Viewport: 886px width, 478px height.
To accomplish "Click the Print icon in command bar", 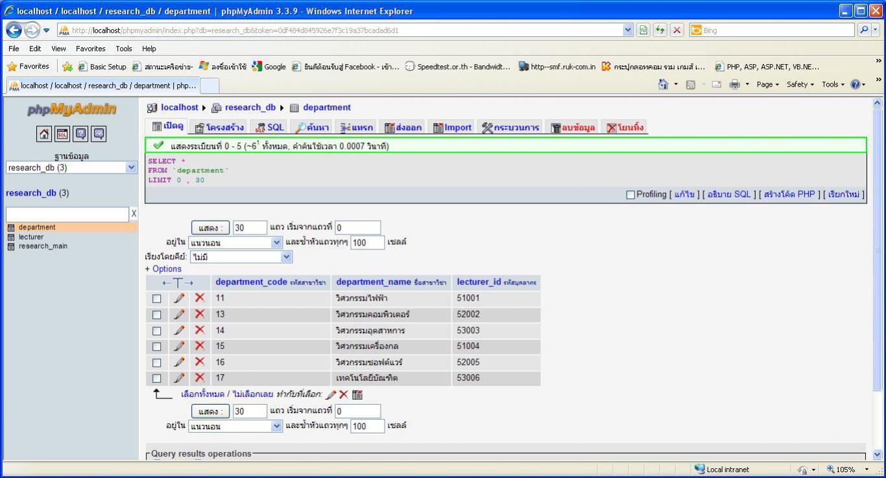I will pos(735,84).
